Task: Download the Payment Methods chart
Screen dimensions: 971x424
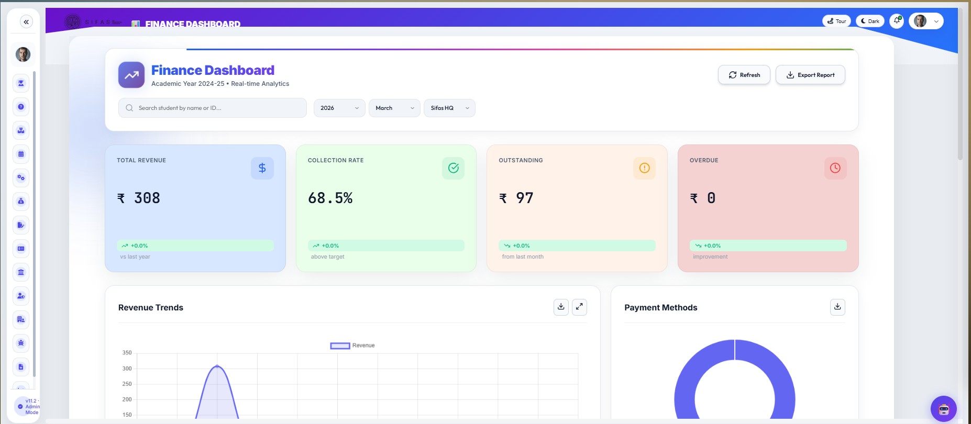Action: 837,307
